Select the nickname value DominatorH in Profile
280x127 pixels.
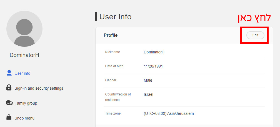(154, 52)
